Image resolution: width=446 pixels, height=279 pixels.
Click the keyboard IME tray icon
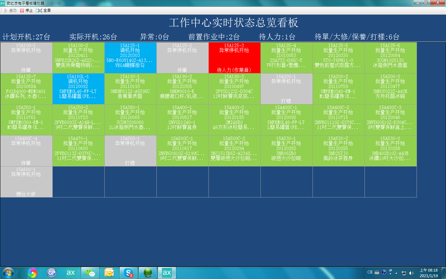point(377,272)
